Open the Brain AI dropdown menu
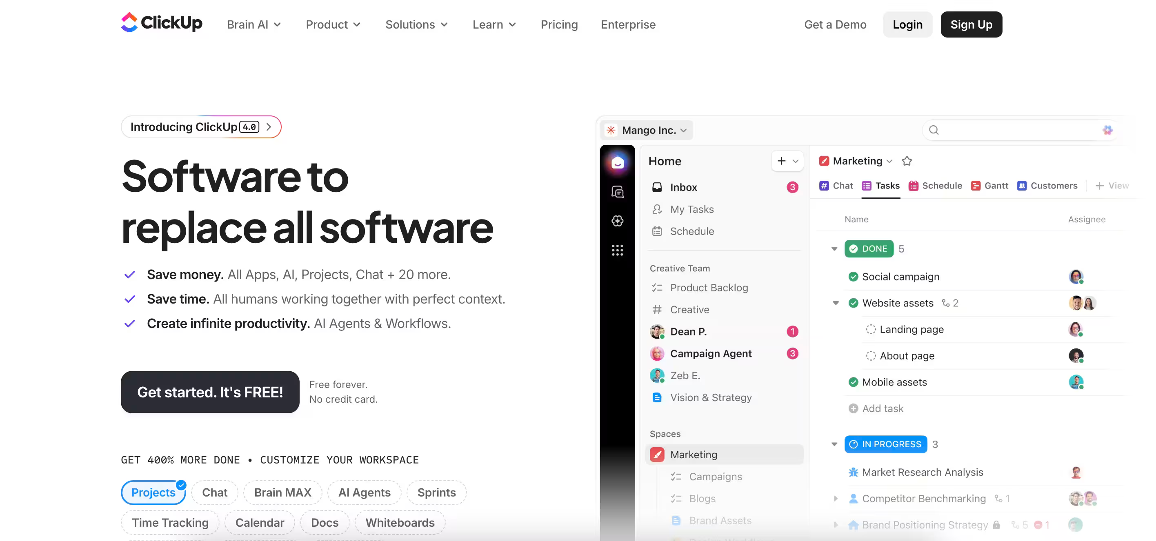This screenshot has width=1156, height=541. (x=254, y=24)
